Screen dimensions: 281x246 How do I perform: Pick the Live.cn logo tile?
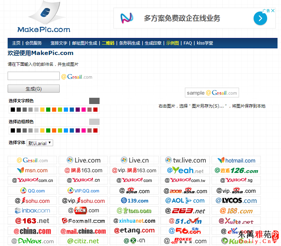click(134, 160)
